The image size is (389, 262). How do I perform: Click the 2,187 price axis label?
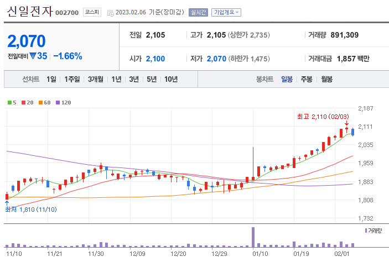pyautogui.click(x=365, y=108)
